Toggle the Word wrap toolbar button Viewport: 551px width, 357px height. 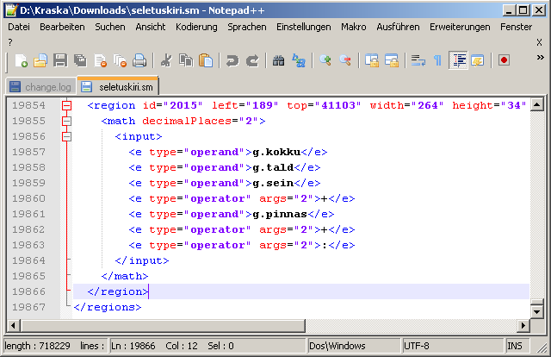click(418, 60)
